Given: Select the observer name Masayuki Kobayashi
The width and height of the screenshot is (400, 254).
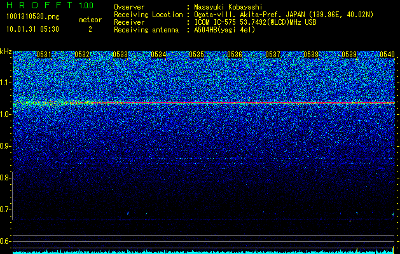Looking at the screenshot, I should (228, 7).
